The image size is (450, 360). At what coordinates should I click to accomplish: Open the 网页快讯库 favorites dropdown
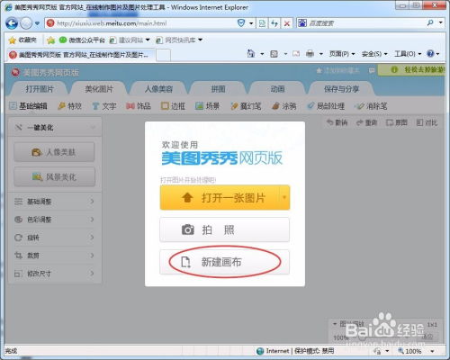pos(179,40)
